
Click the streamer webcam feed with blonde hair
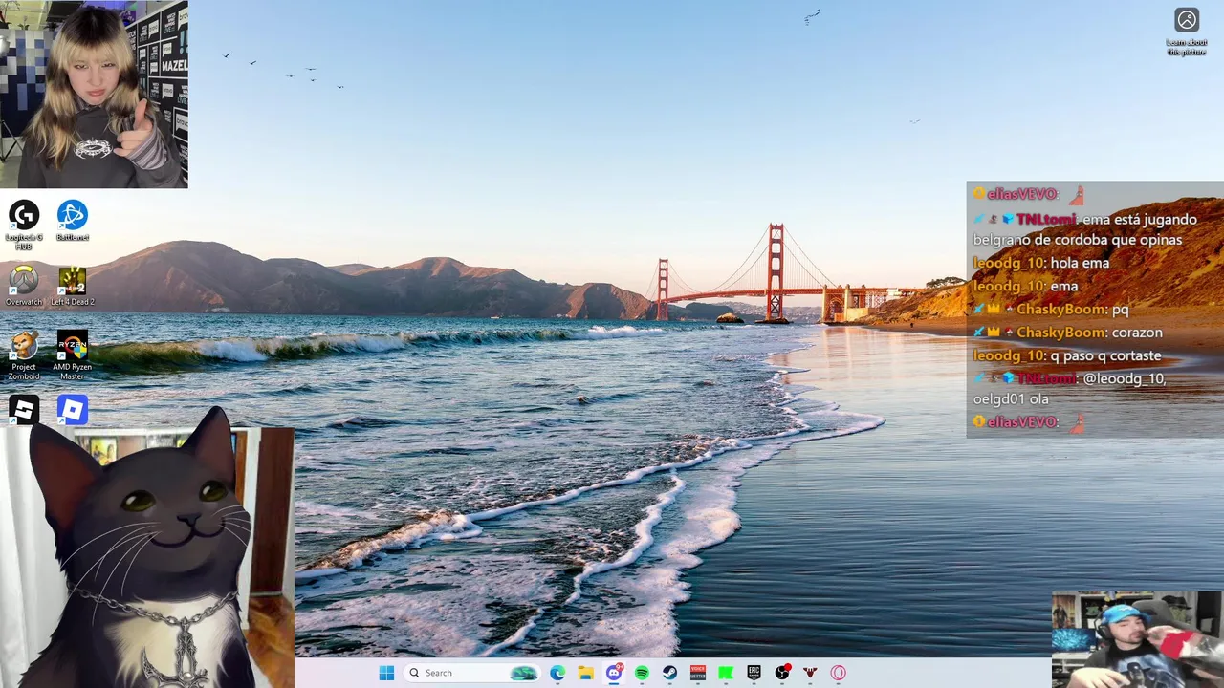click(x=94, y=94)
